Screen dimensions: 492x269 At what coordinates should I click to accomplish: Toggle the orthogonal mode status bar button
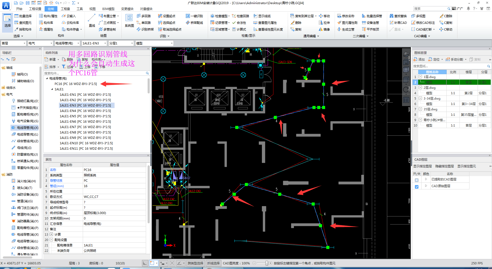pyautogui.click(x=145, y=263)
